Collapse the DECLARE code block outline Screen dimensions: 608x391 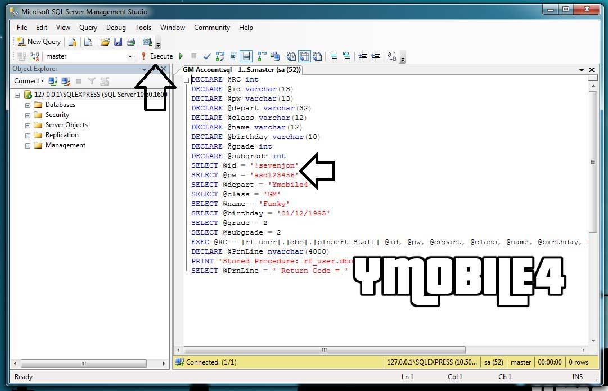(187, 79)
